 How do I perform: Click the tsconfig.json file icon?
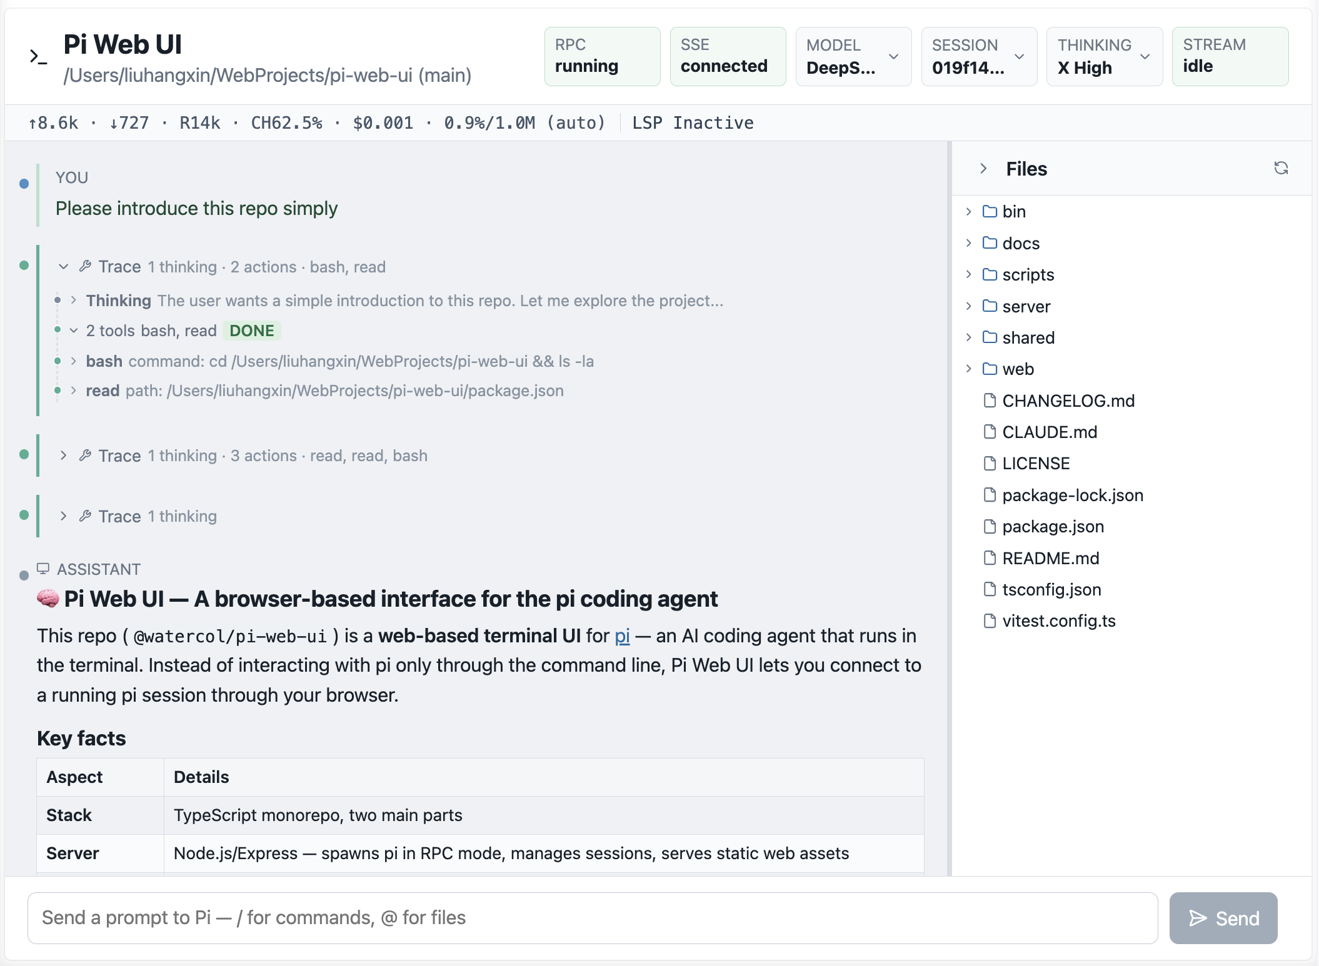coord(990,589)
